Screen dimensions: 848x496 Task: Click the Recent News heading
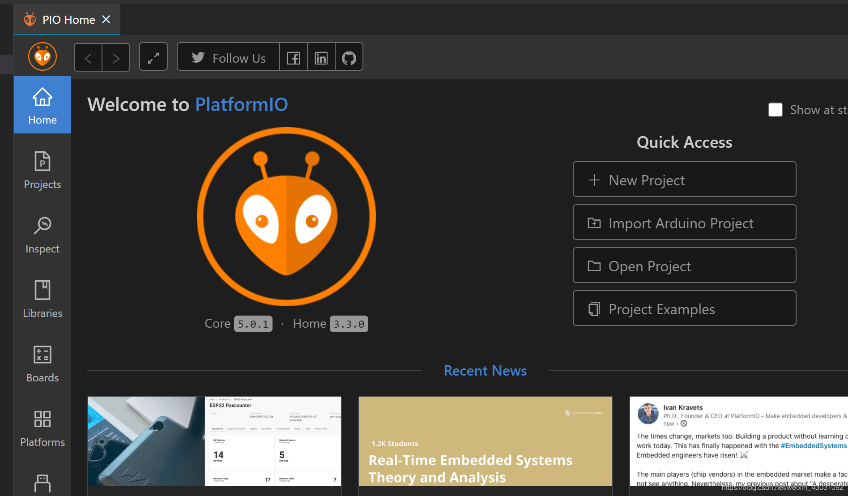[485, 371]
